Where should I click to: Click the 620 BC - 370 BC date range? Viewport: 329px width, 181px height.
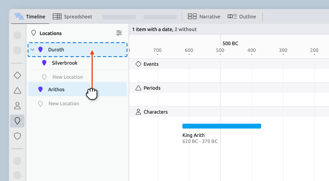click(200, 141)
